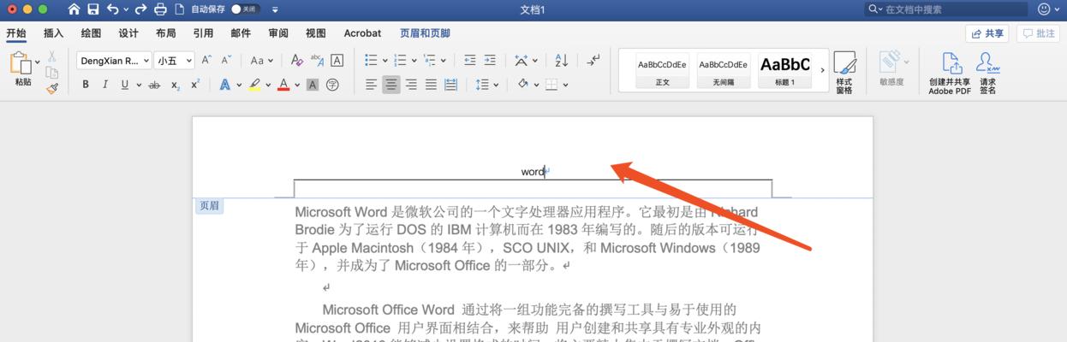
Task: Open the 样式窗格 styles pane
Action: coord(844,72)
